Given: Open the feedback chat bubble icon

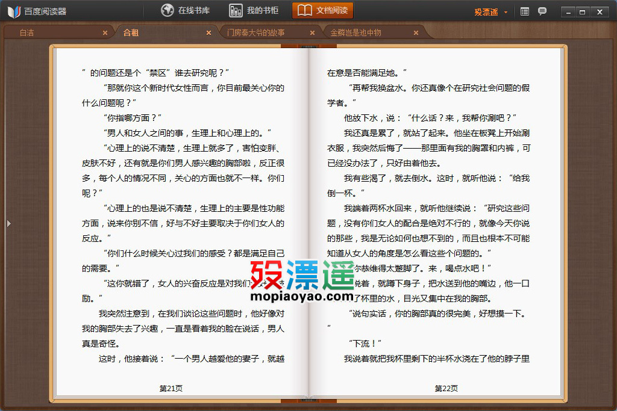Looking at the screenshot, I should pyautogui.click(x=542, y=11).
